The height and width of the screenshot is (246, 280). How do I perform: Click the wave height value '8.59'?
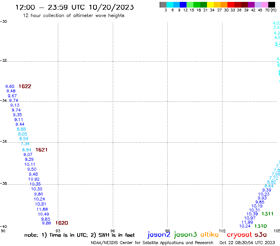coord(24,139)
